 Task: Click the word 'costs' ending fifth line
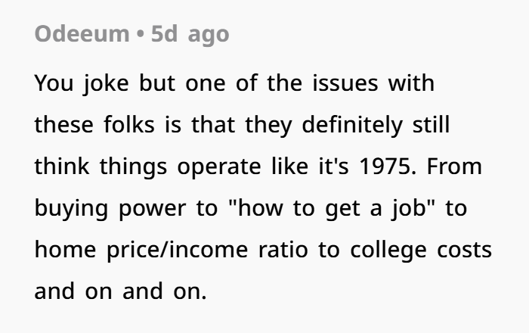point(464,251)
